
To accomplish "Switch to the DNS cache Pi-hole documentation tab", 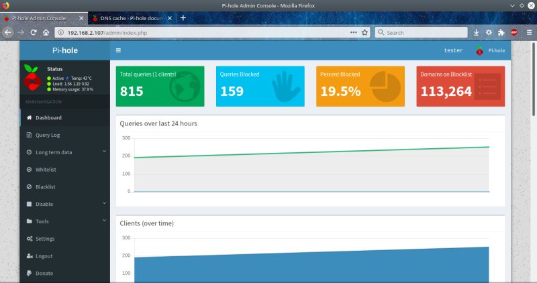I will pyautogui.click(x=131, y=18).
